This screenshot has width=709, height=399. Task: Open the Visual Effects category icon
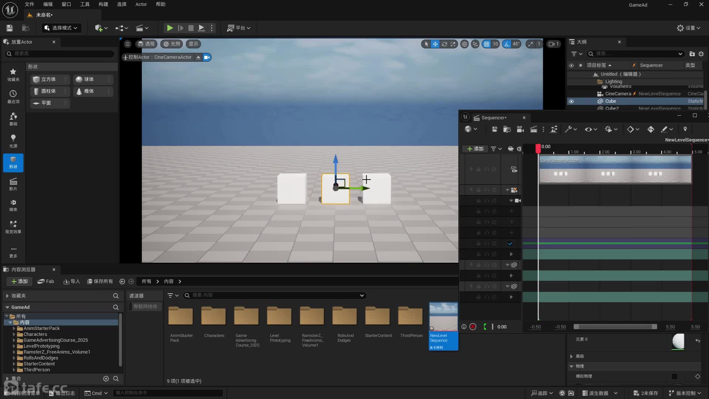coord(13,226)
